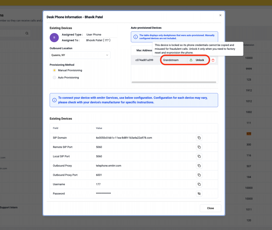Click the Grandstream device label
Viewport: 272px width, 230px height.
171,60
